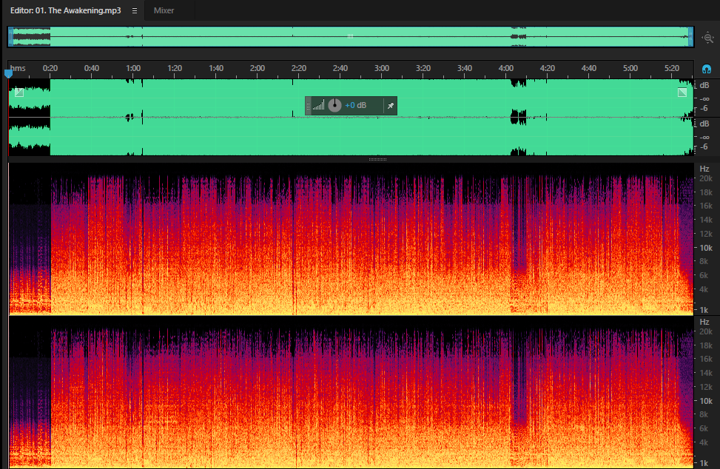Click the 10k mark on upper frequency scale

coord(706,248)
